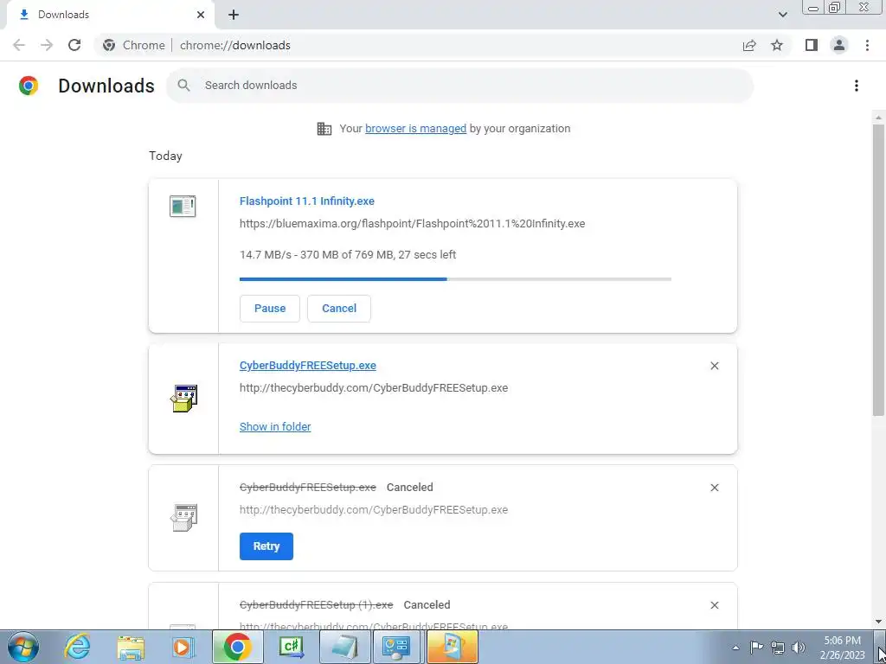Viewport: 886px width, 664px height.
Task: Click the 5:06 PM taskbar clock
Action: pos(843,648)
